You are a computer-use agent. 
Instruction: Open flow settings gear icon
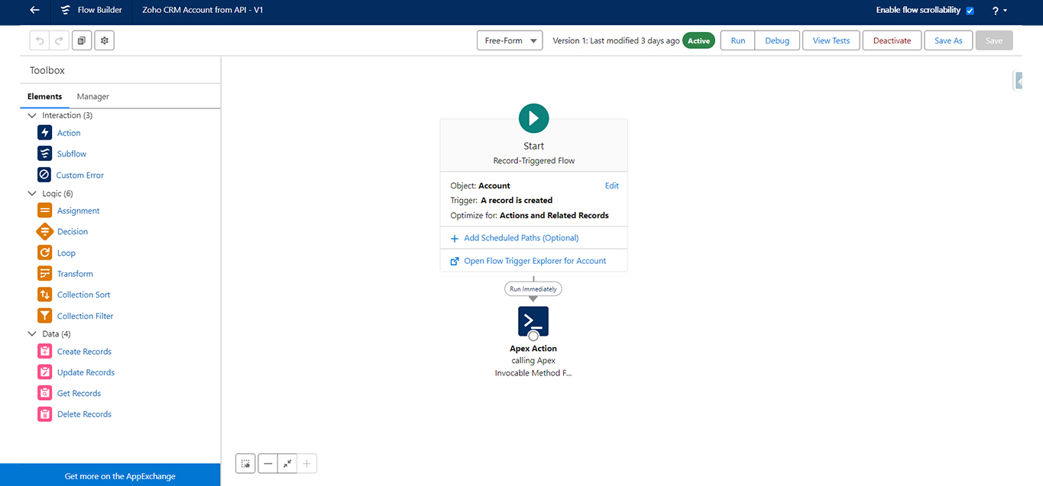[105, 40]
